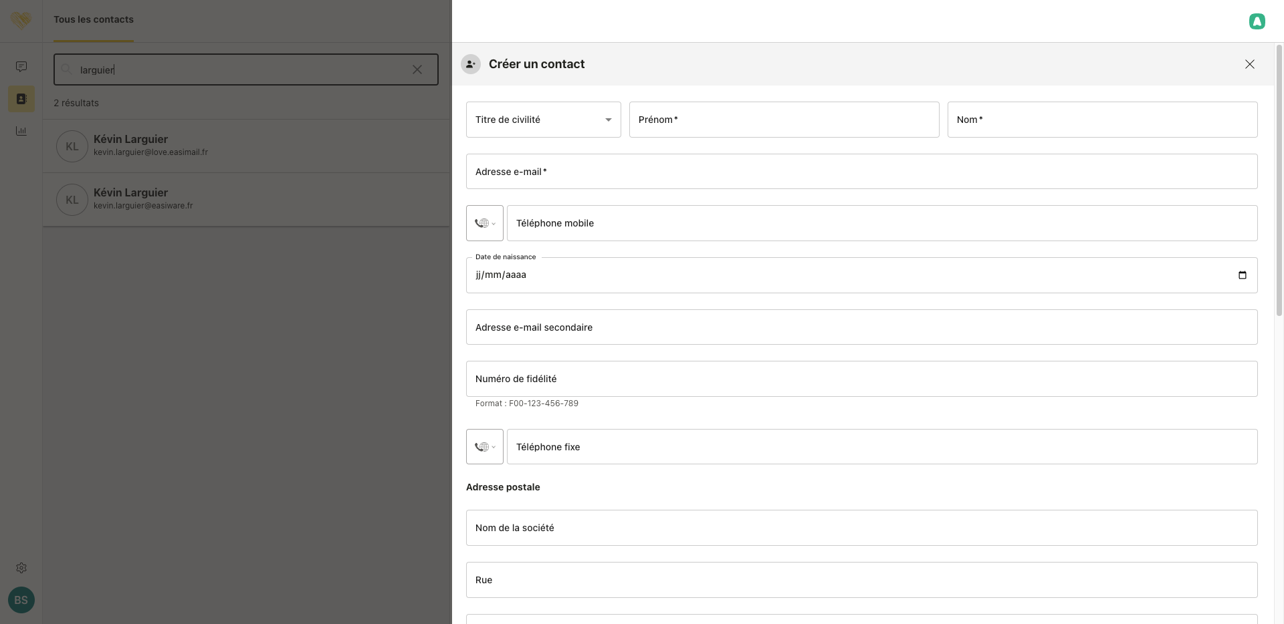Click the conversations chat icon in sidebar
This screenshot has width=1284, height=624.
coord(21,66)
